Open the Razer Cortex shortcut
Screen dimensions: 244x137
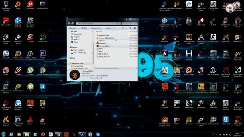(42, 38)
